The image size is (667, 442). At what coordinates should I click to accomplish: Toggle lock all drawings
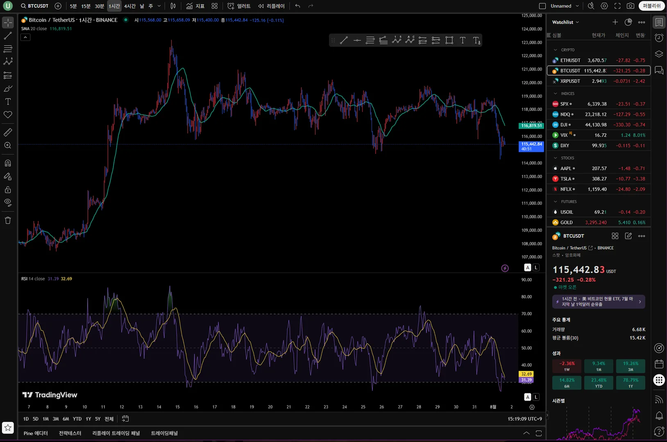8,190
